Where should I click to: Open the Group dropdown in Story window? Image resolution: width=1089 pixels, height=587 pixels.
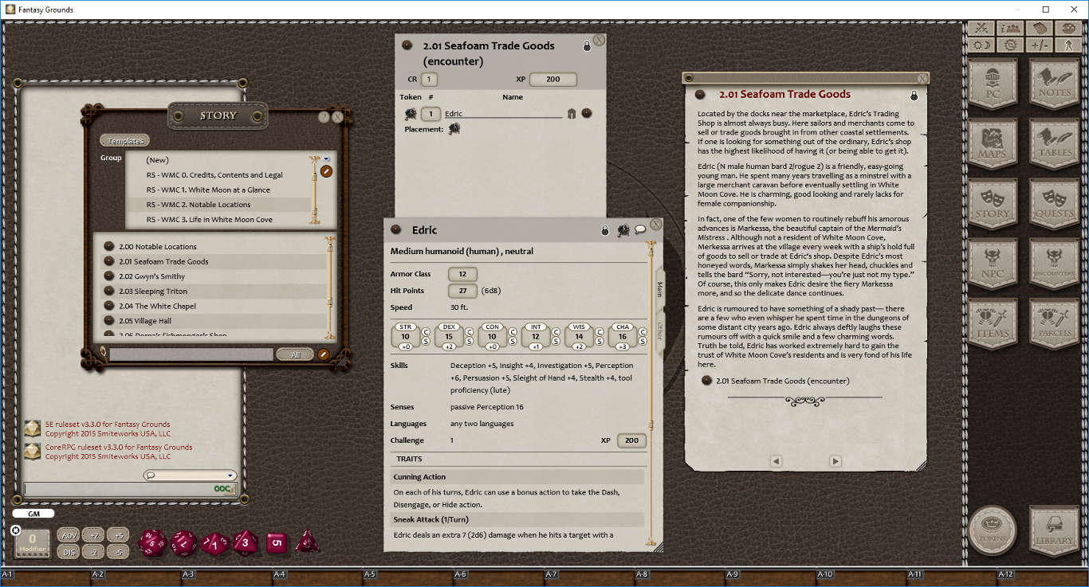pos(325,158)
